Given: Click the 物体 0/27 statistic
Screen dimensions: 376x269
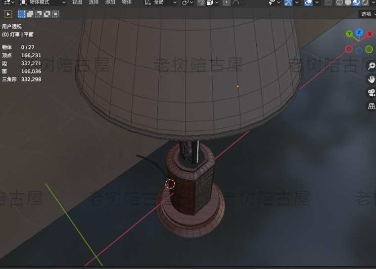Looking at the screenshot, I should click(x=18, y=47).
